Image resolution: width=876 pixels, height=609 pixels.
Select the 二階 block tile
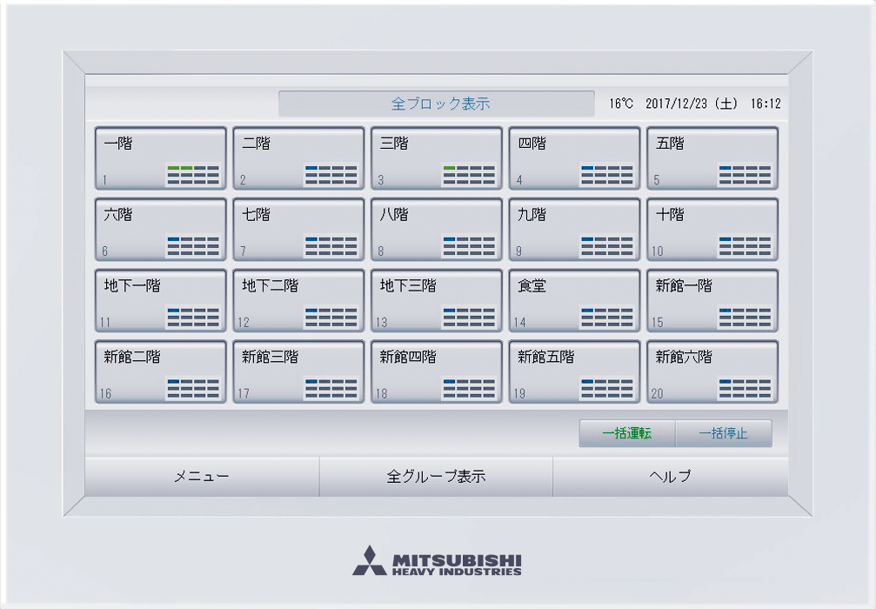tap(298, 158)
